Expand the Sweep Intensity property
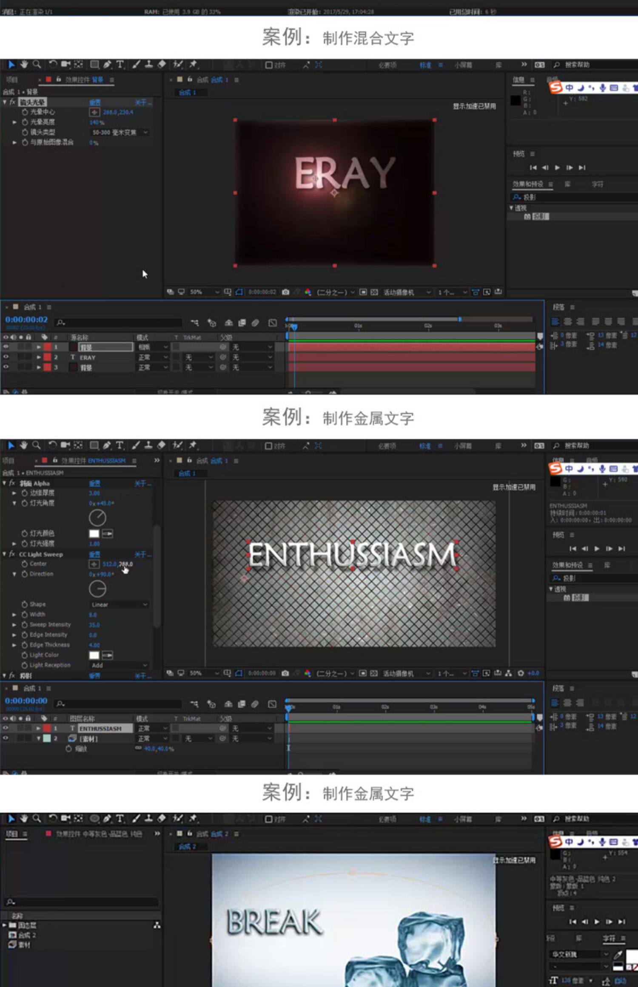 coord(14,624)
